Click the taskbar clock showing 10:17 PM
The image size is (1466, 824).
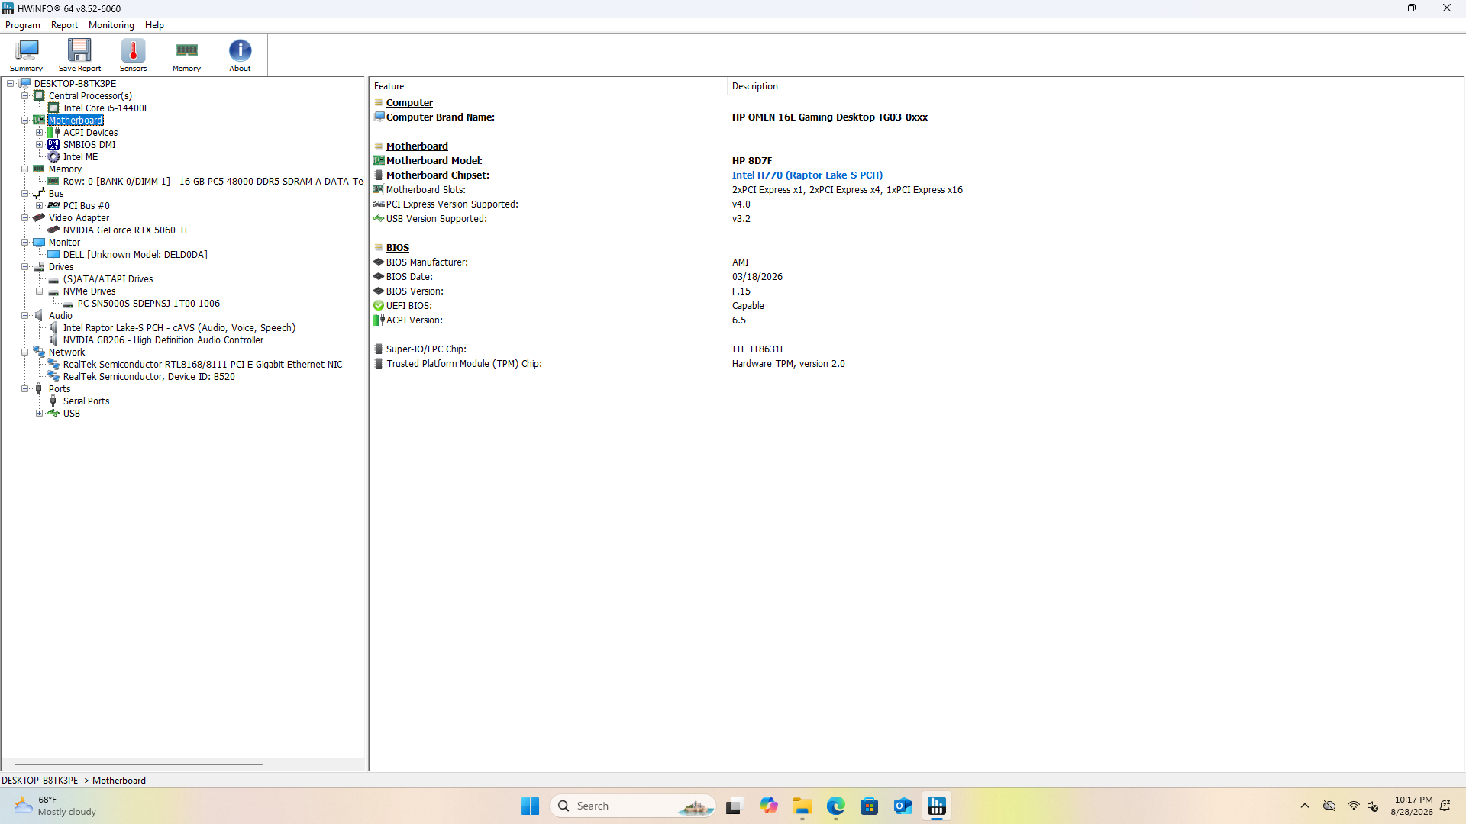point(1413,806)
